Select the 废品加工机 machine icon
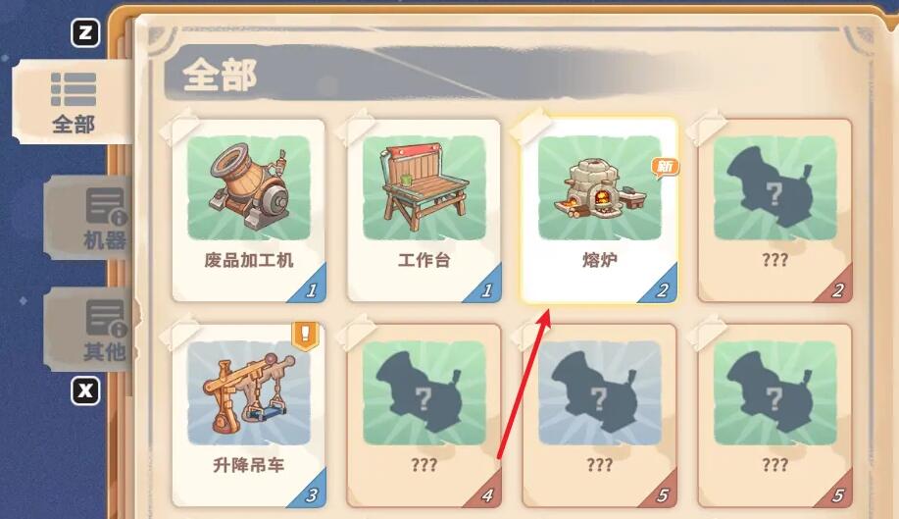 click(x=249, y=187)
